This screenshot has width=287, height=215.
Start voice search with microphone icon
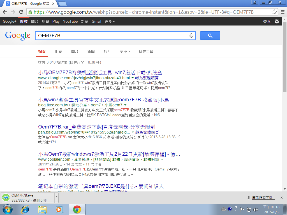tap(191, 36)
